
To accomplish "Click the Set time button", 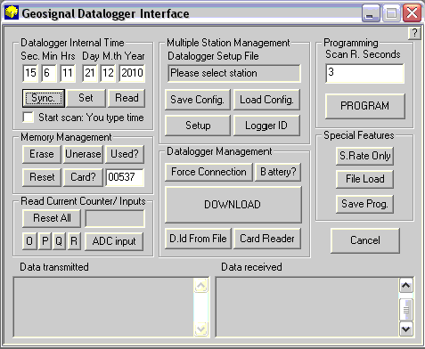I will (x=86, y=98).
